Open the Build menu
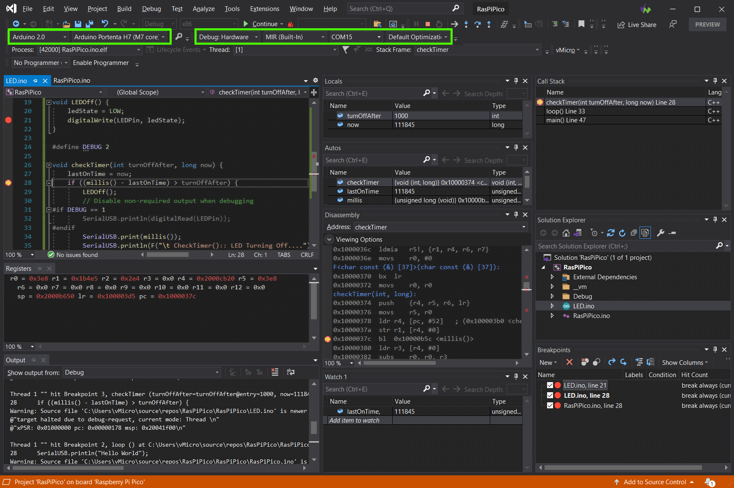Screen dimensions: 734x488 (124, 8)
